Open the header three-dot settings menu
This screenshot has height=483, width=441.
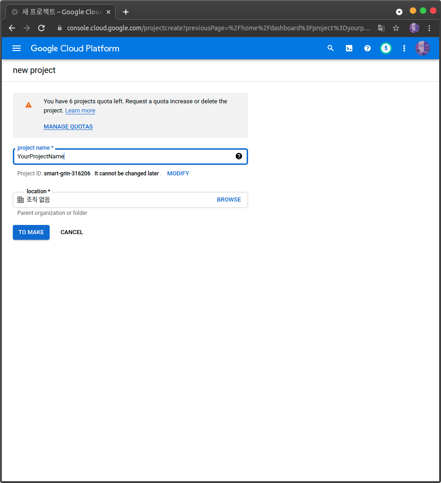point(404,48)
